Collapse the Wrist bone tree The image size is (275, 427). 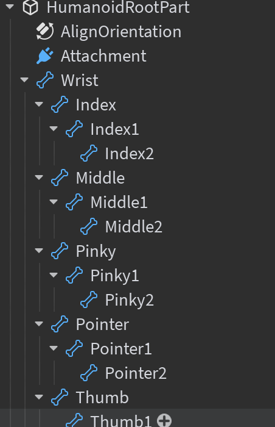[24, 80]
